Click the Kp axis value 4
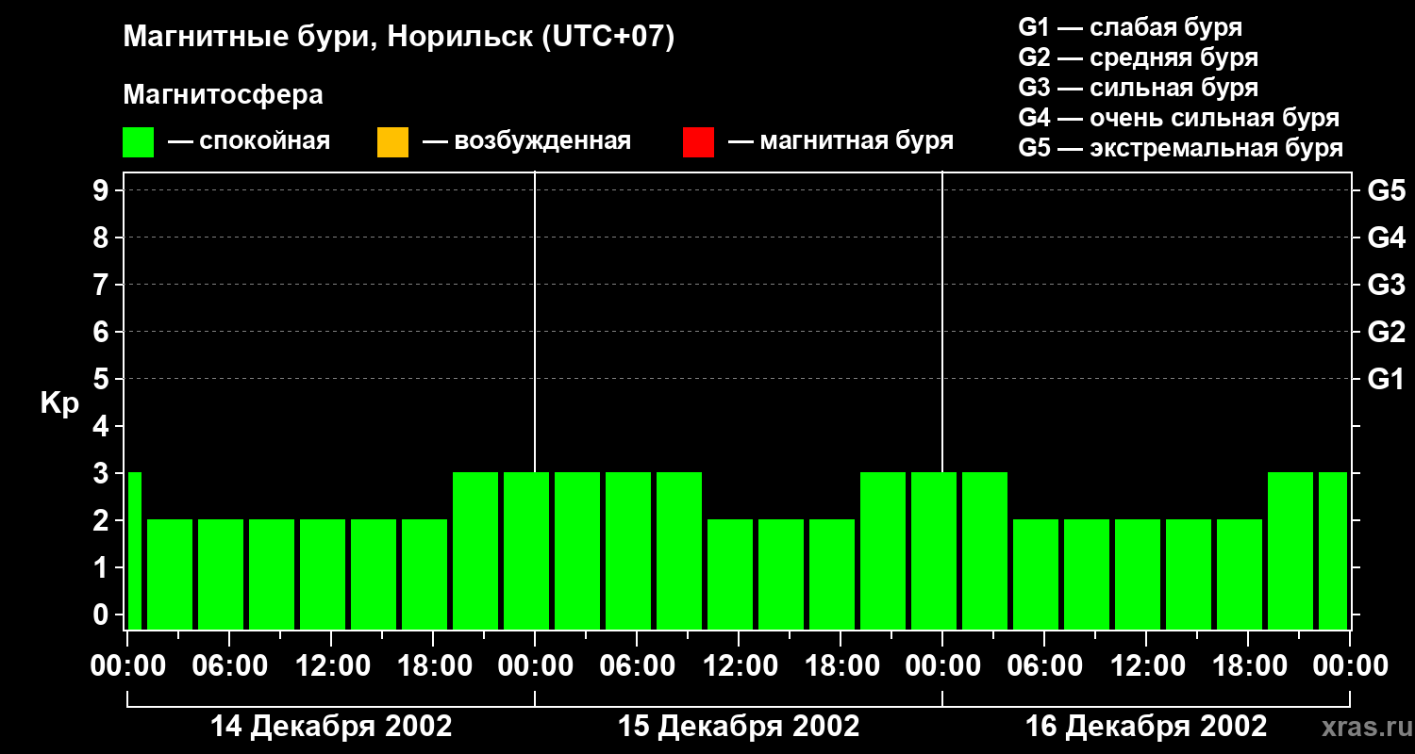1415x754 pixels. (103, 426)
